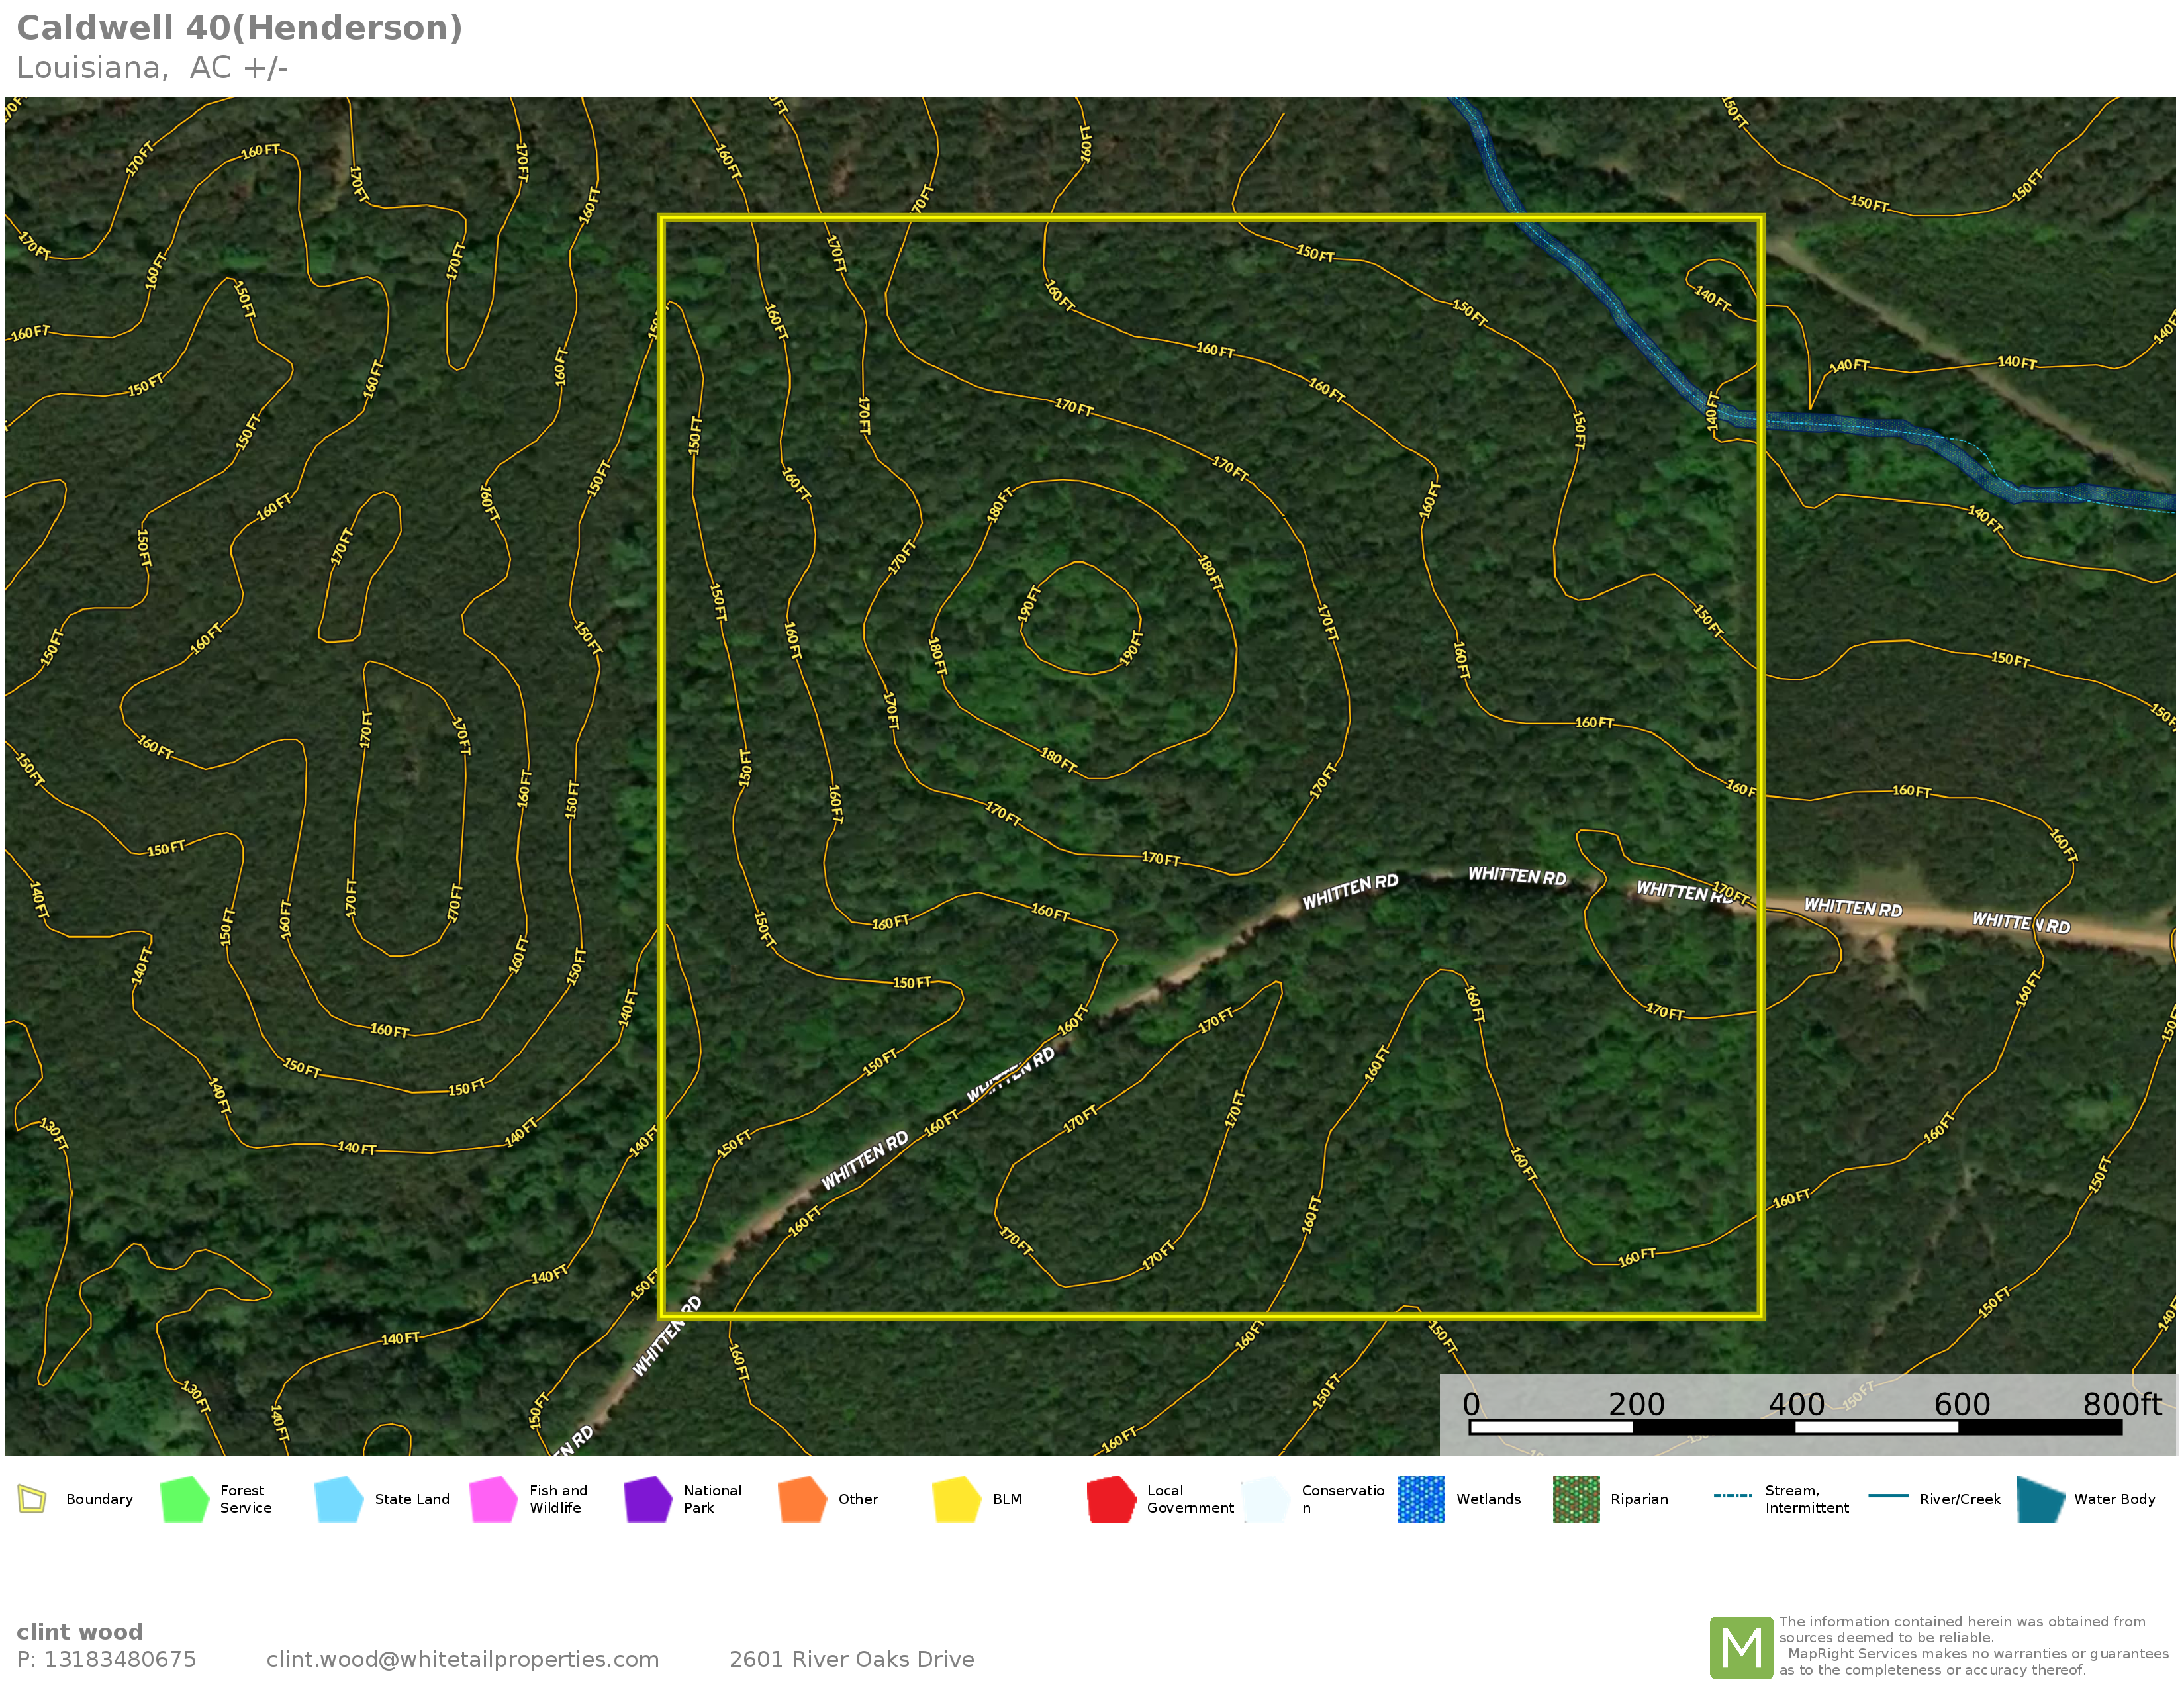The height and width of the screenshot is (1688, 2184).
Task: Click the Caldwell 40(Henderson) title
Action: coord(239,28)
